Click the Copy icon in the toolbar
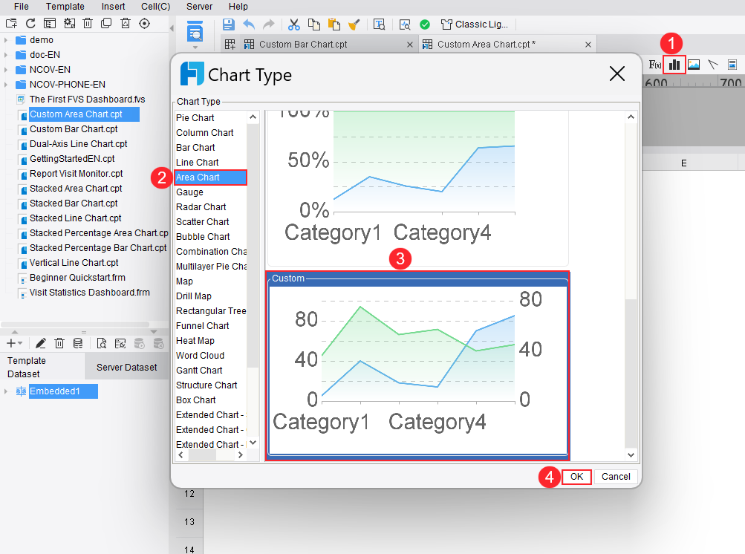The width and height of the screenshot is (745, 554). [x=314, y=25]
